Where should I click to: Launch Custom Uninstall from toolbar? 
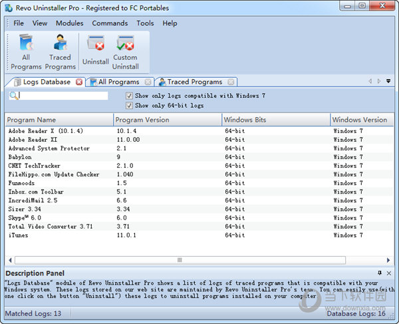125,52
